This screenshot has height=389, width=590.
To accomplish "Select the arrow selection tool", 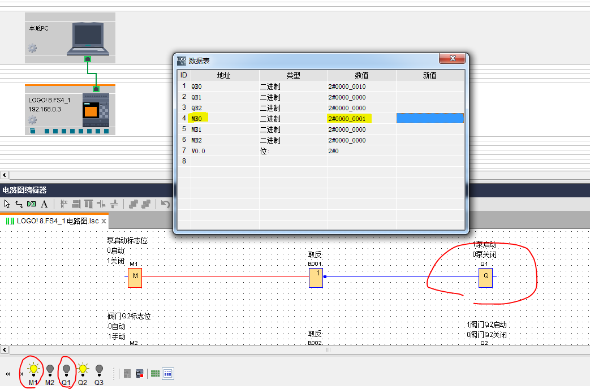I will point(7,204).
